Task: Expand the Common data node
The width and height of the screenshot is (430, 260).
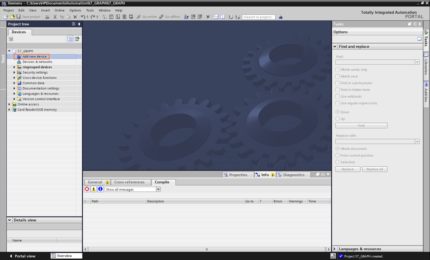Action: [x=14, y=83]
